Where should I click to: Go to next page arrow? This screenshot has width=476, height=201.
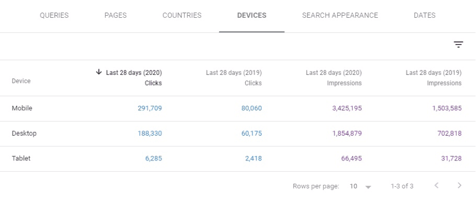coord(459,185)
